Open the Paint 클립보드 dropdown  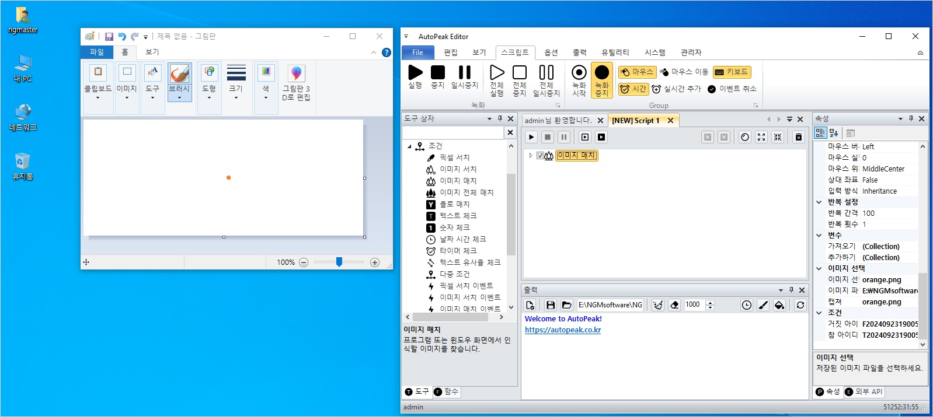(98, 87)
